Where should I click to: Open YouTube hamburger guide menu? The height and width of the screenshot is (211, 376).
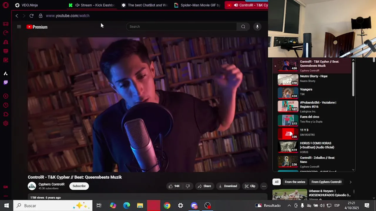[19, 27]
